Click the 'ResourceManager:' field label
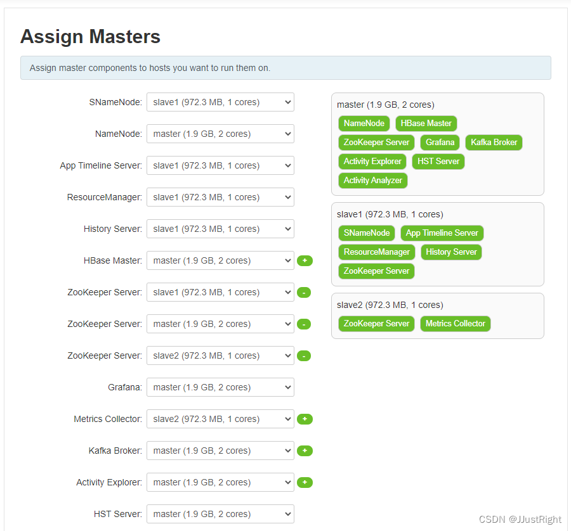 [105, 197]
